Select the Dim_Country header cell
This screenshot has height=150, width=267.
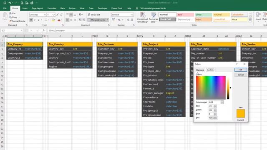70,44
